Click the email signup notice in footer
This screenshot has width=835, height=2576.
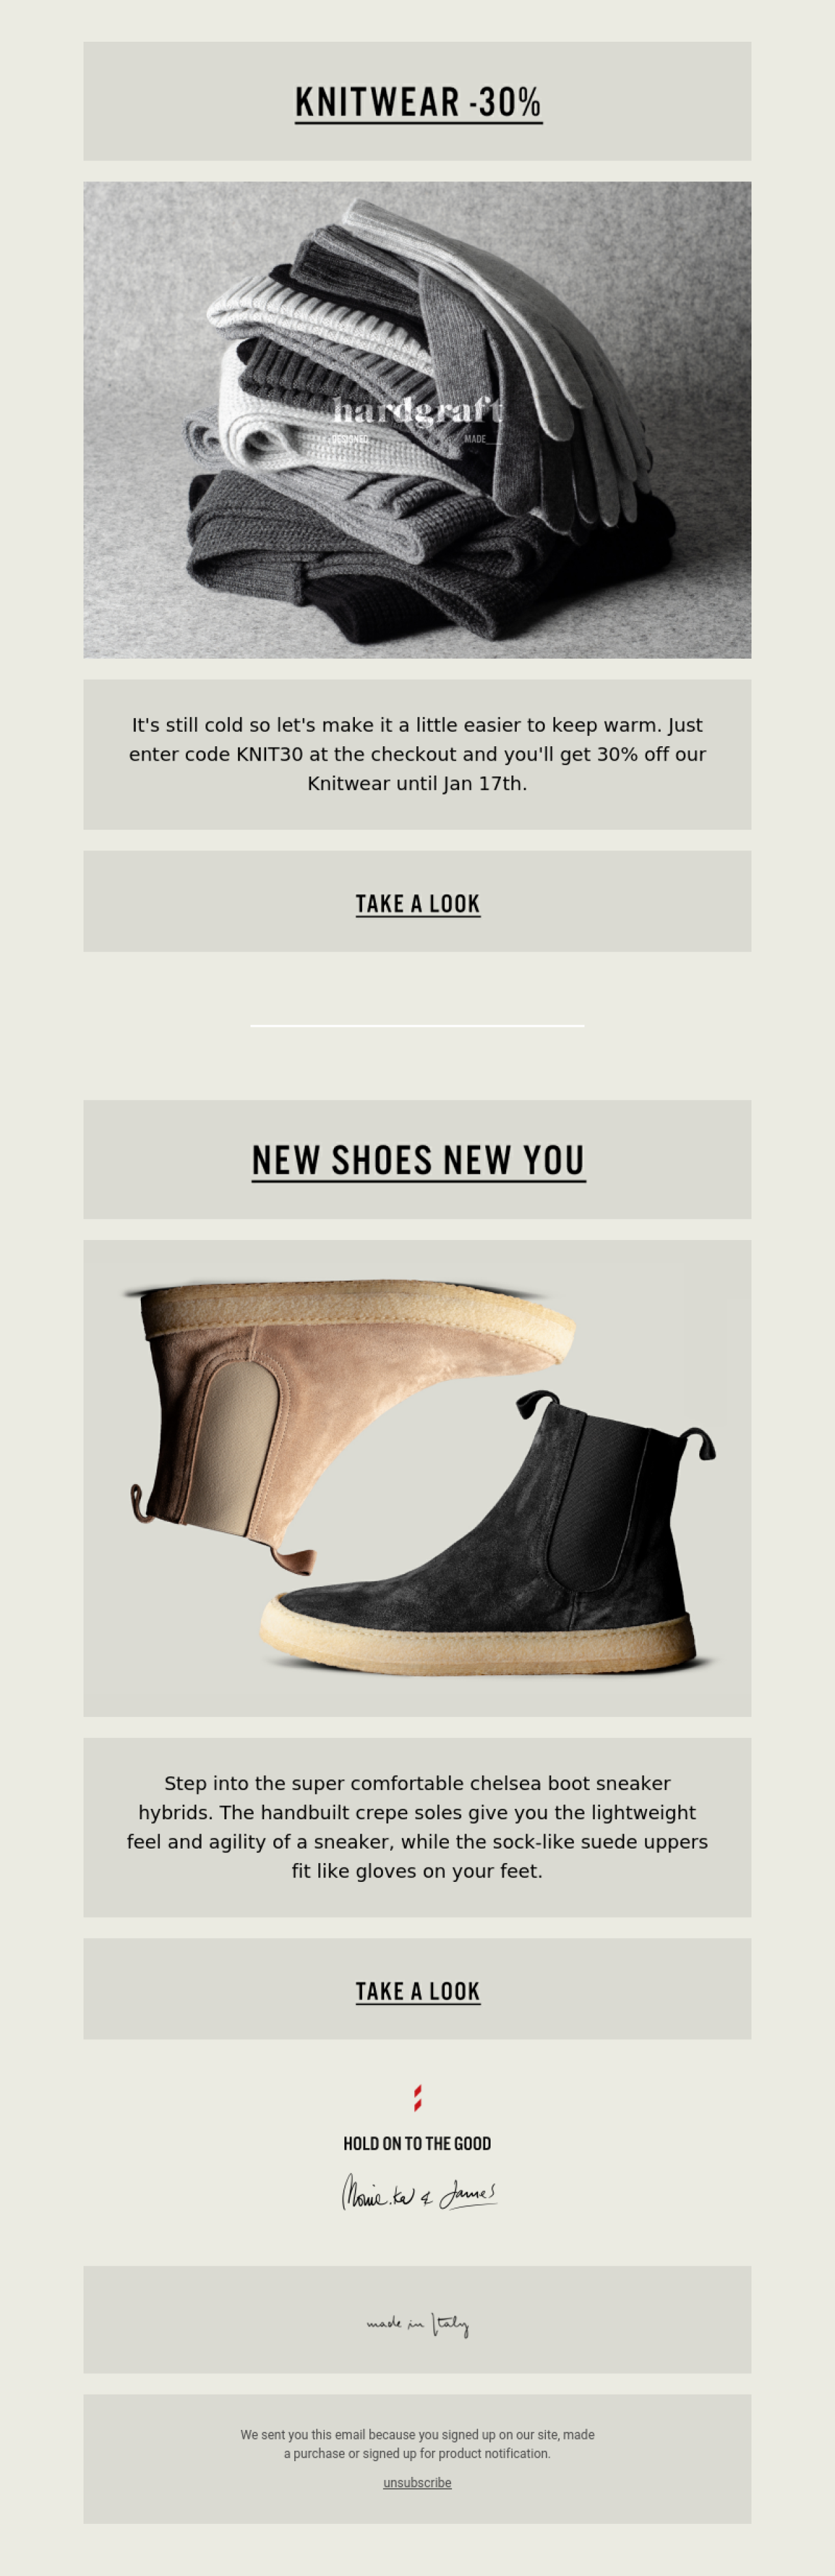pos(417,2443)
